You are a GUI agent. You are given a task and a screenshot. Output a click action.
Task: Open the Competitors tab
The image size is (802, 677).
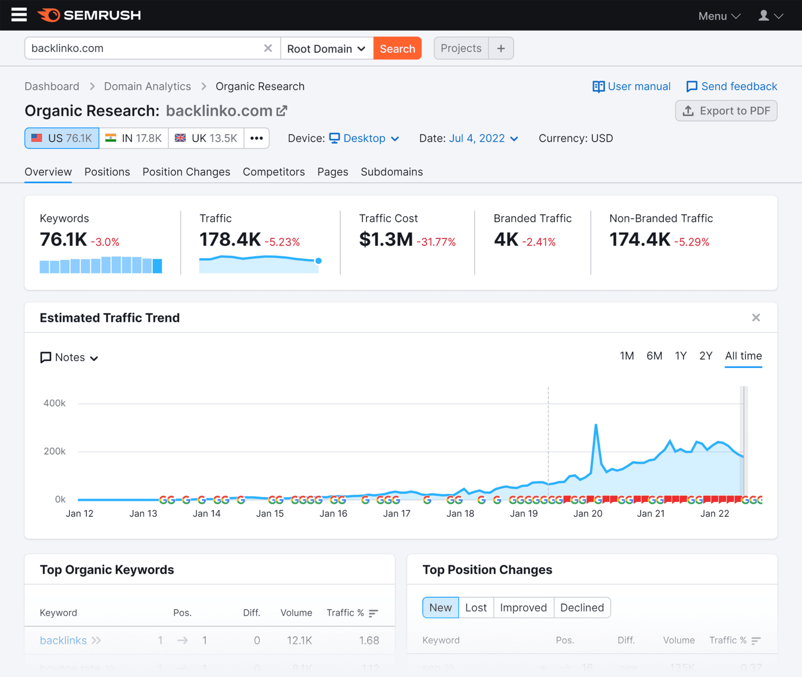coord(274,172)
